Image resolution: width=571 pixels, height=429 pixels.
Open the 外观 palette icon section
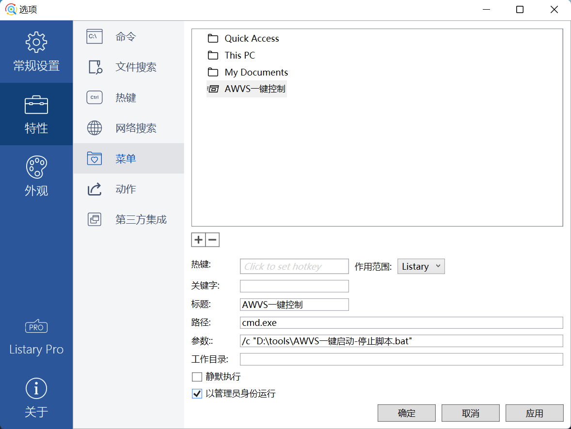36,167
